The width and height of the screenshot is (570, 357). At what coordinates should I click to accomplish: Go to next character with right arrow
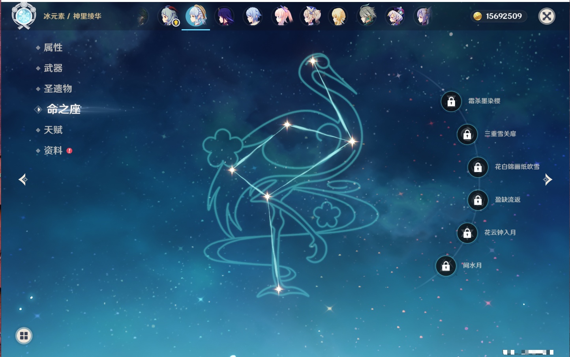point(547,179)
